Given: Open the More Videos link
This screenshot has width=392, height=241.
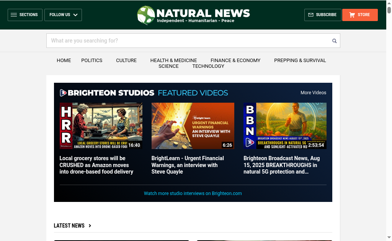Looking at the screenshot, I should point(313,93).
